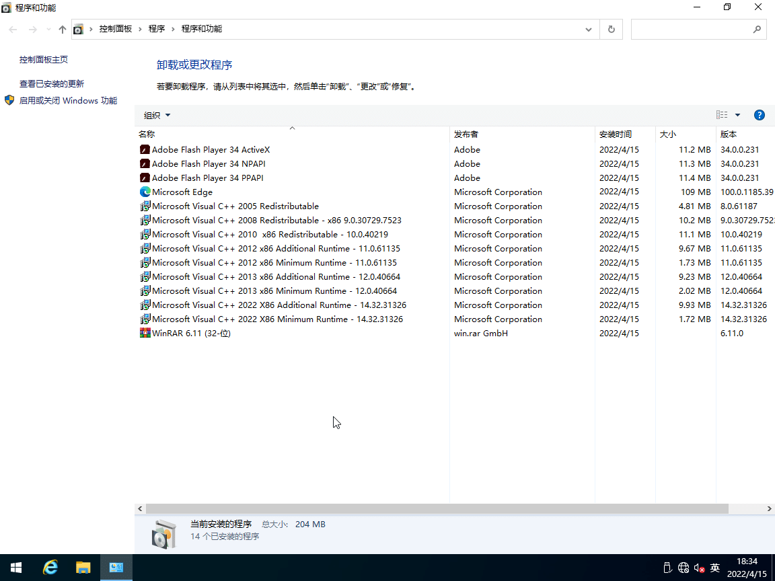
Task: Click the Visual C++ 2012 Additional Runtime icon
Action: [x=145, y=249]
